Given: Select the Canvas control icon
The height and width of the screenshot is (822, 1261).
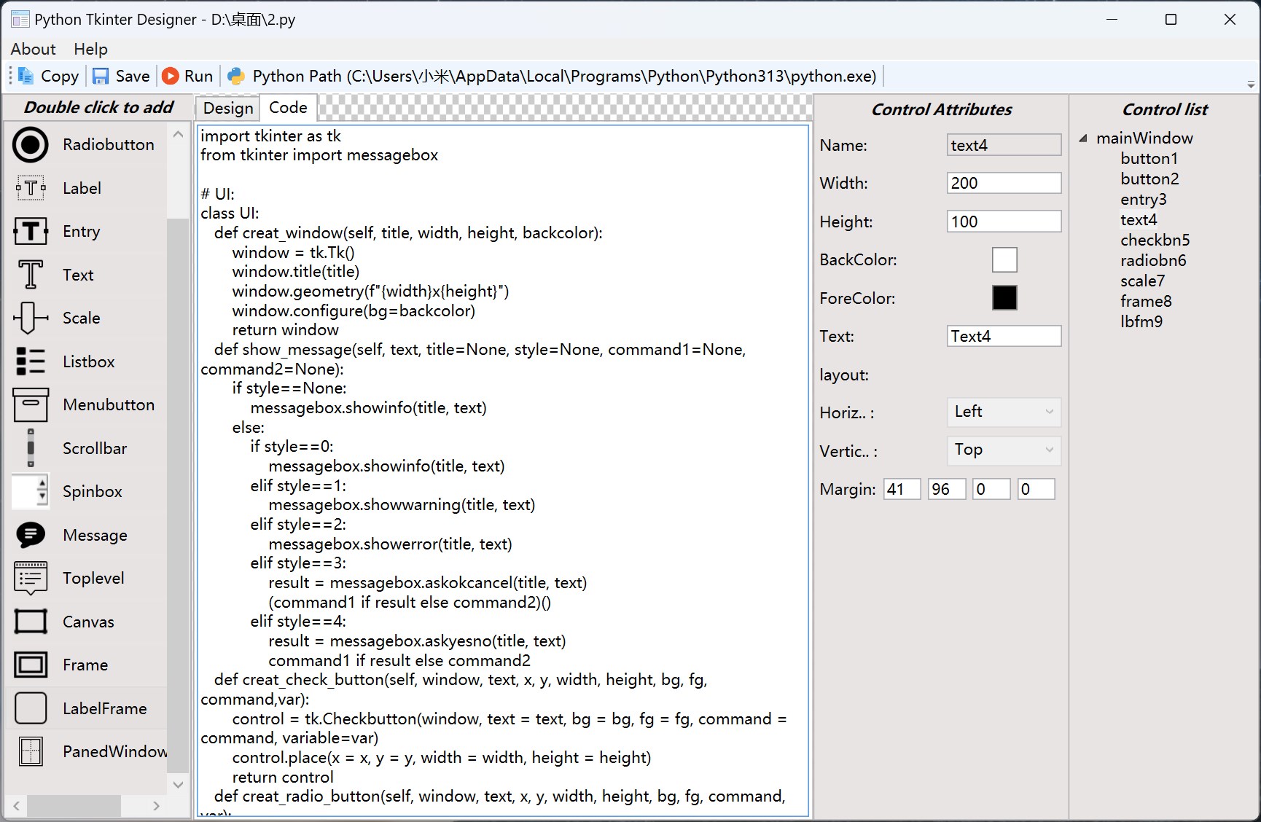Looking at the screenshot, I should [31, 622].
